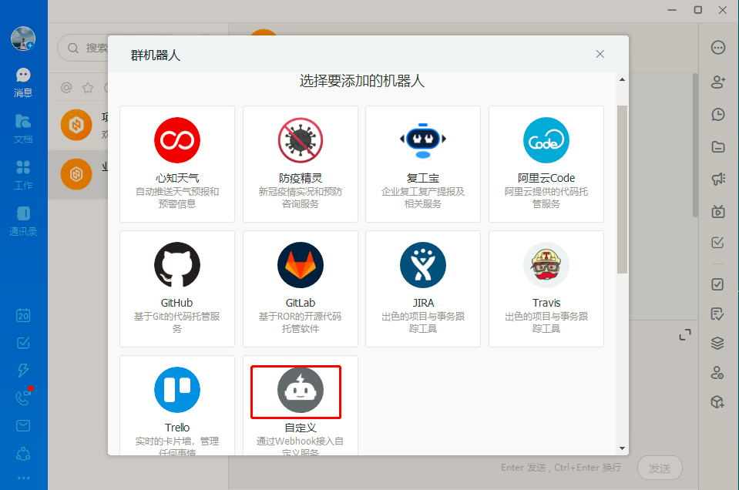Open the group robot cube icon
This screenshot has width=739, height=490.
pyautogui.click(x=717, y=402)
